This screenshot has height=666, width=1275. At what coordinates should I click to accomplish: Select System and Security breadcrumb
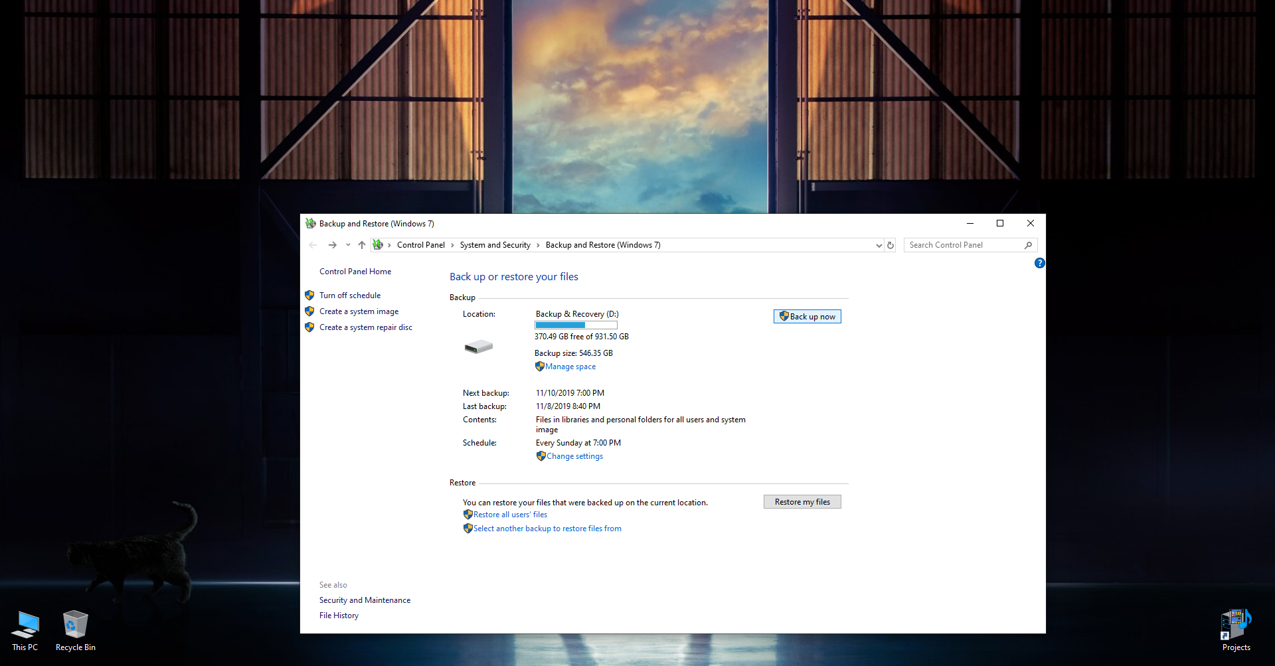pyautogui.click(x=495, y=245)
